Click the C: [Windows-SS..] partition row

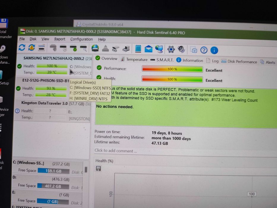[47, 167]
